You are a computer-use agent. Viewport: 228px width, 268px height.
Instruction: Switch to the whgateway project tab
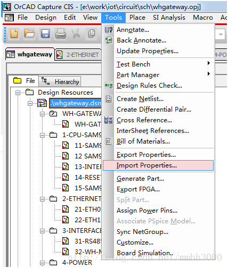pyautogui.click(x=30, y=54)
